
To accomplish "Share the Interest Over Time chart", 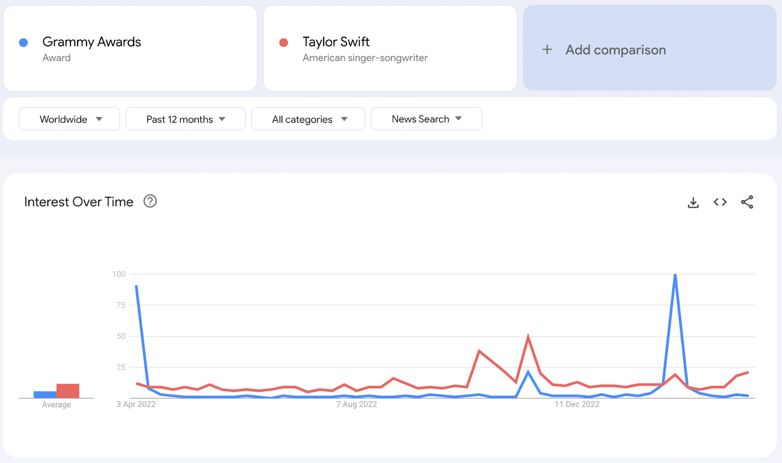I will coord(747,202).
